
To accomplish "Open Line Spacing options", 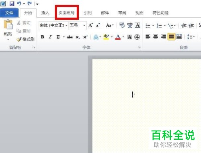I will (x=191, y=37).
